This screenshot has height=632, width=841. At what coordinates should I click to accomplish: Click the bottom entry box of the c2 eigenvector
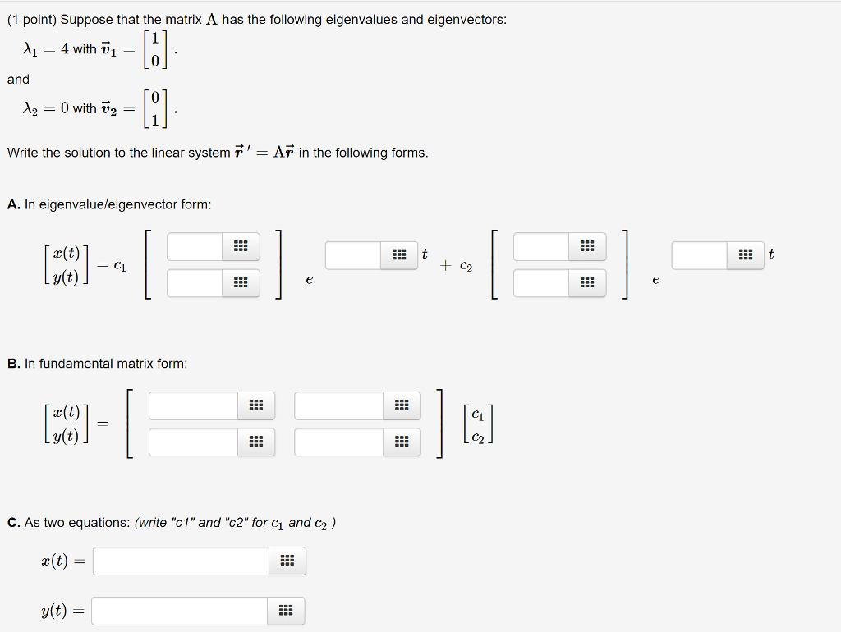pyautogui.click(x=538, y=282)
